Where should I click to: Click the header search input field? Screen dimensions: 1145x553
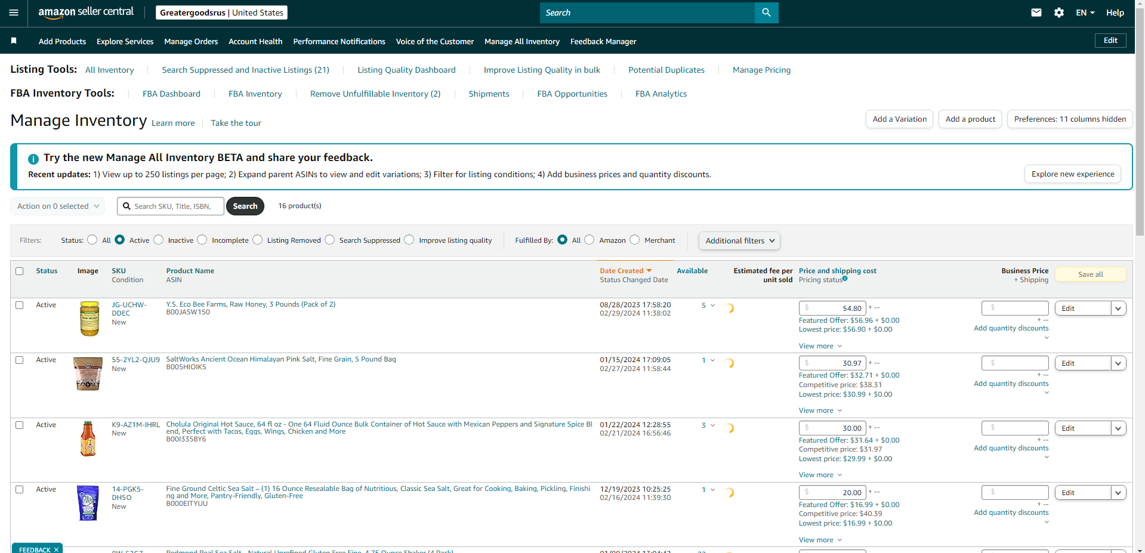[x=647, y=13]
